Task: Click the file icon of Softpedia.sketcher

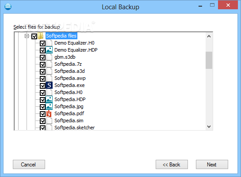Action: coord(49,128)
